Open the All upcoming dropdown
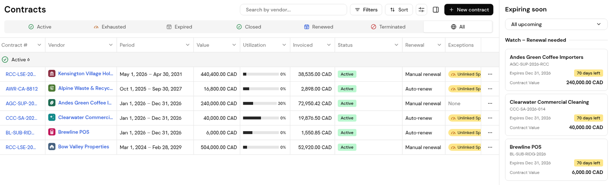Image resolution: width=612 pixels, height=185 pixels. pos(556,24)
